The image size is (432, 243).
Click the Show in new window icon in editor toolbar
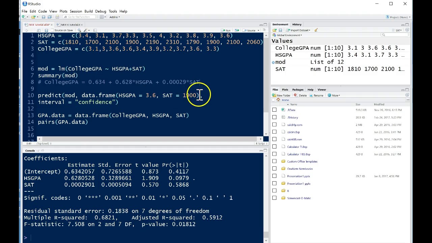(x=38, y=30)
